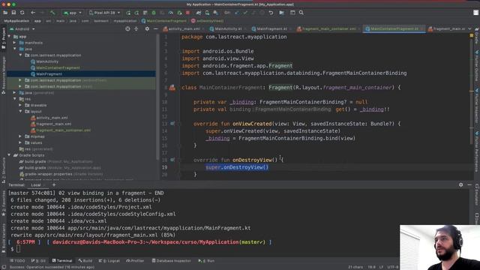Screen dimensions: 480x270
Task: Expand the drawable folder
Action: coord(20,105)
